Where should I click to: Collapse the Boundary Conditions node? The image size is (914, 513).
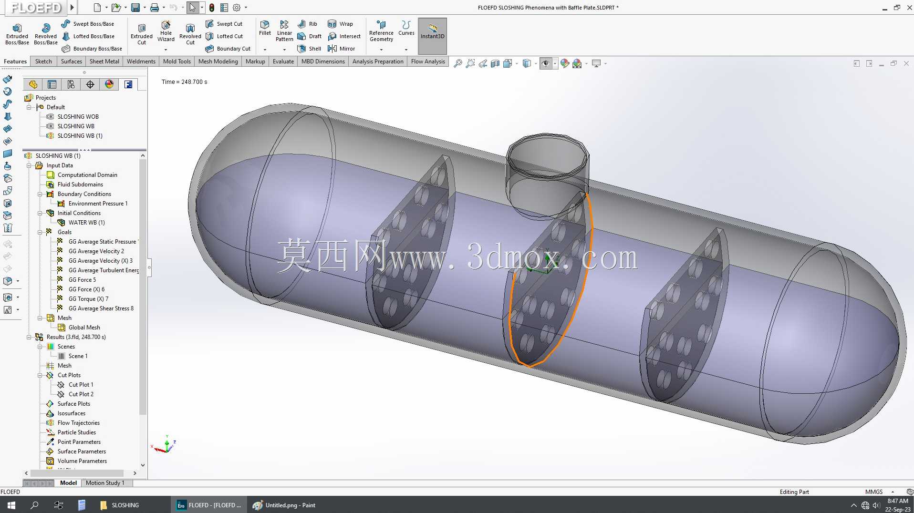(x=40, y=194)
